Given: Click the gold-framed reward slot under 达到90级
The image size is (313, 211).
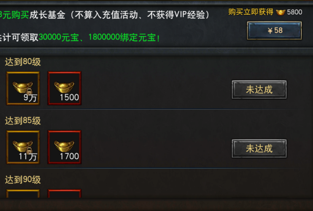Looking at the screenshot, I should coord(23,193).
